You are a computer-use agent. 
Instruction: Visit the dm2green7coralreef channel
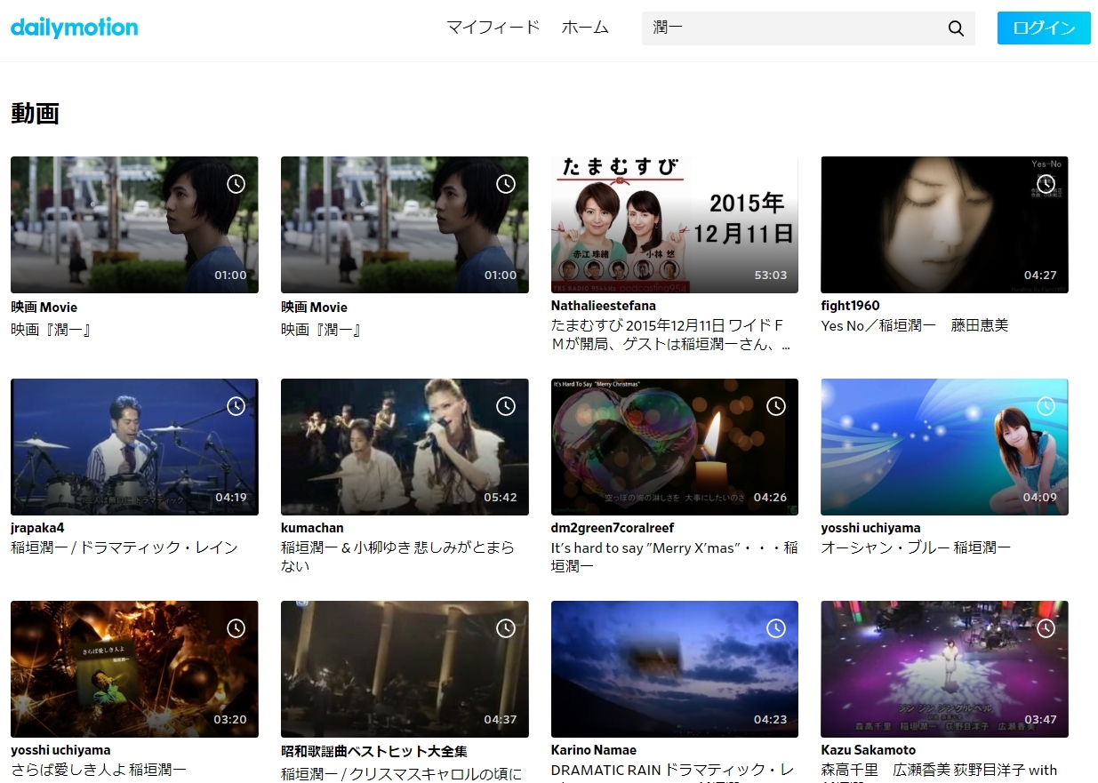point(613,528)
